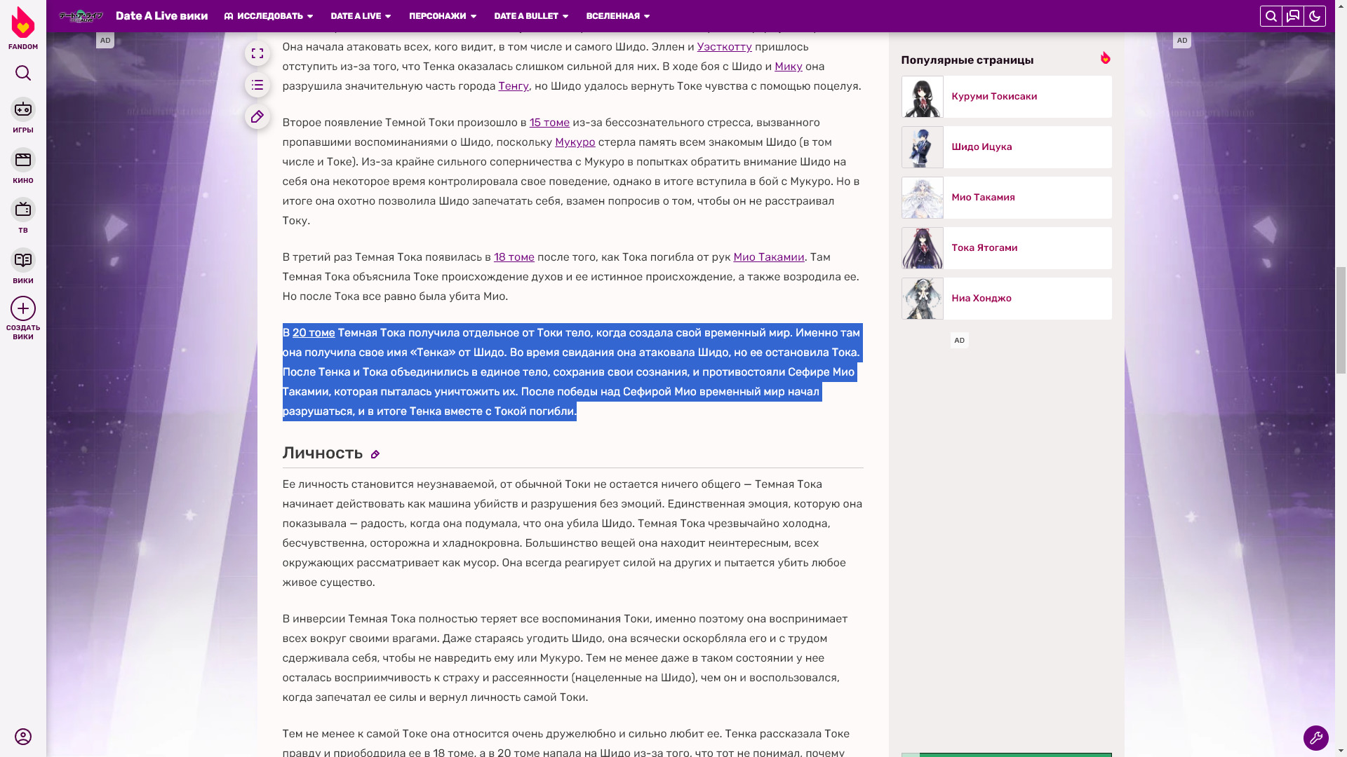Open the Date A Live menu item

[361, 16]
